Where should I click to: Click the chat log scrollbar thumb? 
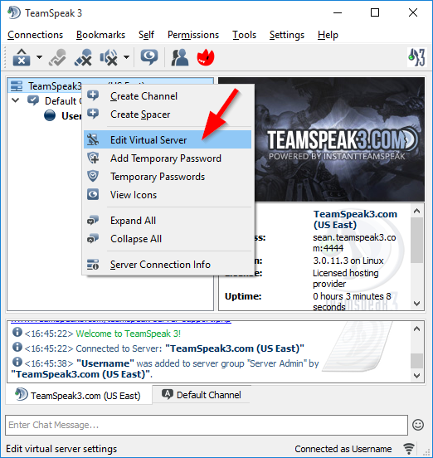[x=417, y=361]
